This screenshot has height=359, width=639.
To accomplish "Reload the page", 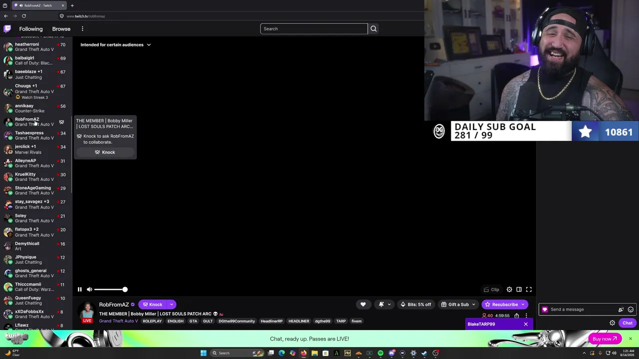I will coord(23,16).
